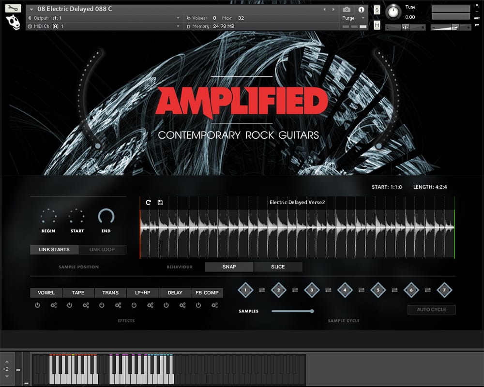Open the Purge dropdown menu
Screen dimensions: 484x387
363,18
